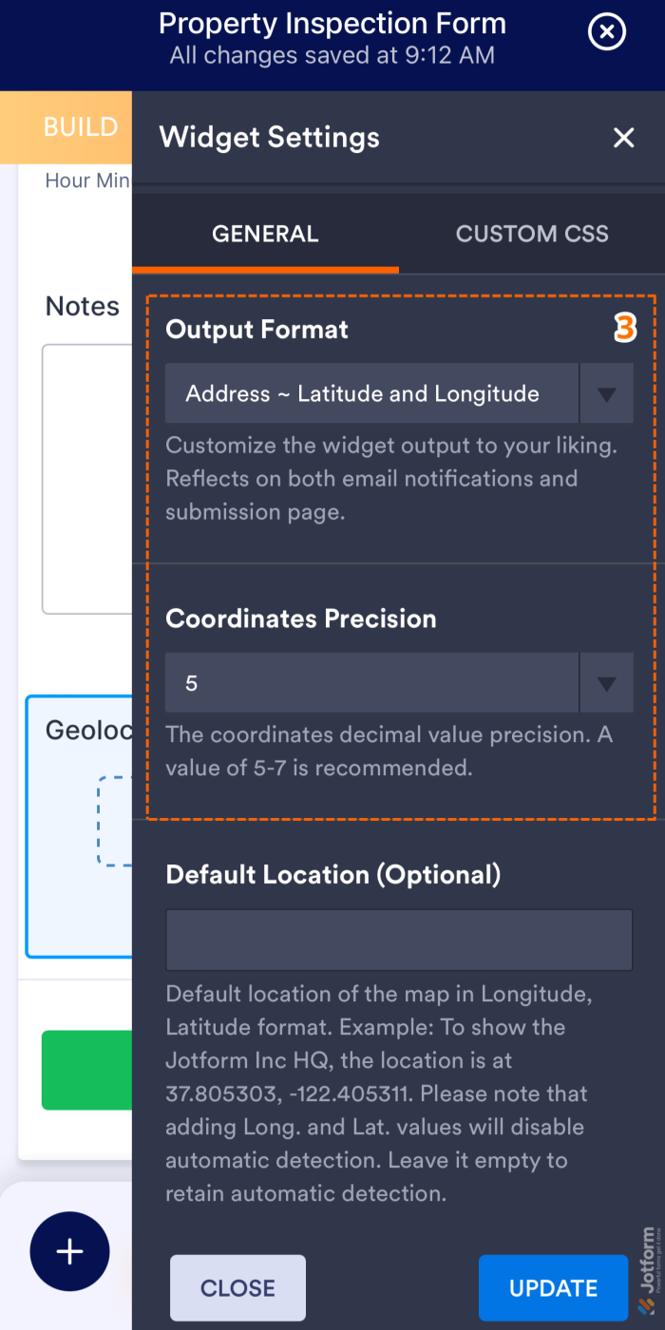Close the Property Inspection Form editor

click(x=606, y=31)
